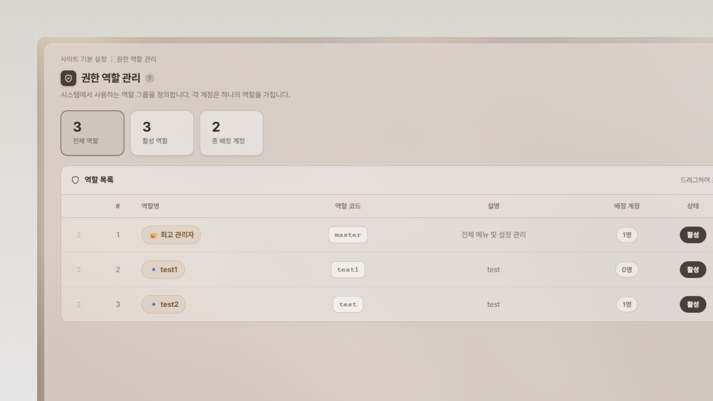This screenshot has width=713, height=401.
Task: Click the 배정 계정 column header
Action: tap(627, 206)
